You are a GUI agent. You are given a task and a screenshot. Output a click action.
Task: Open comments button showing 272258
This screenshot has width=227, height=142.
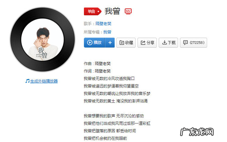(193, 42)
